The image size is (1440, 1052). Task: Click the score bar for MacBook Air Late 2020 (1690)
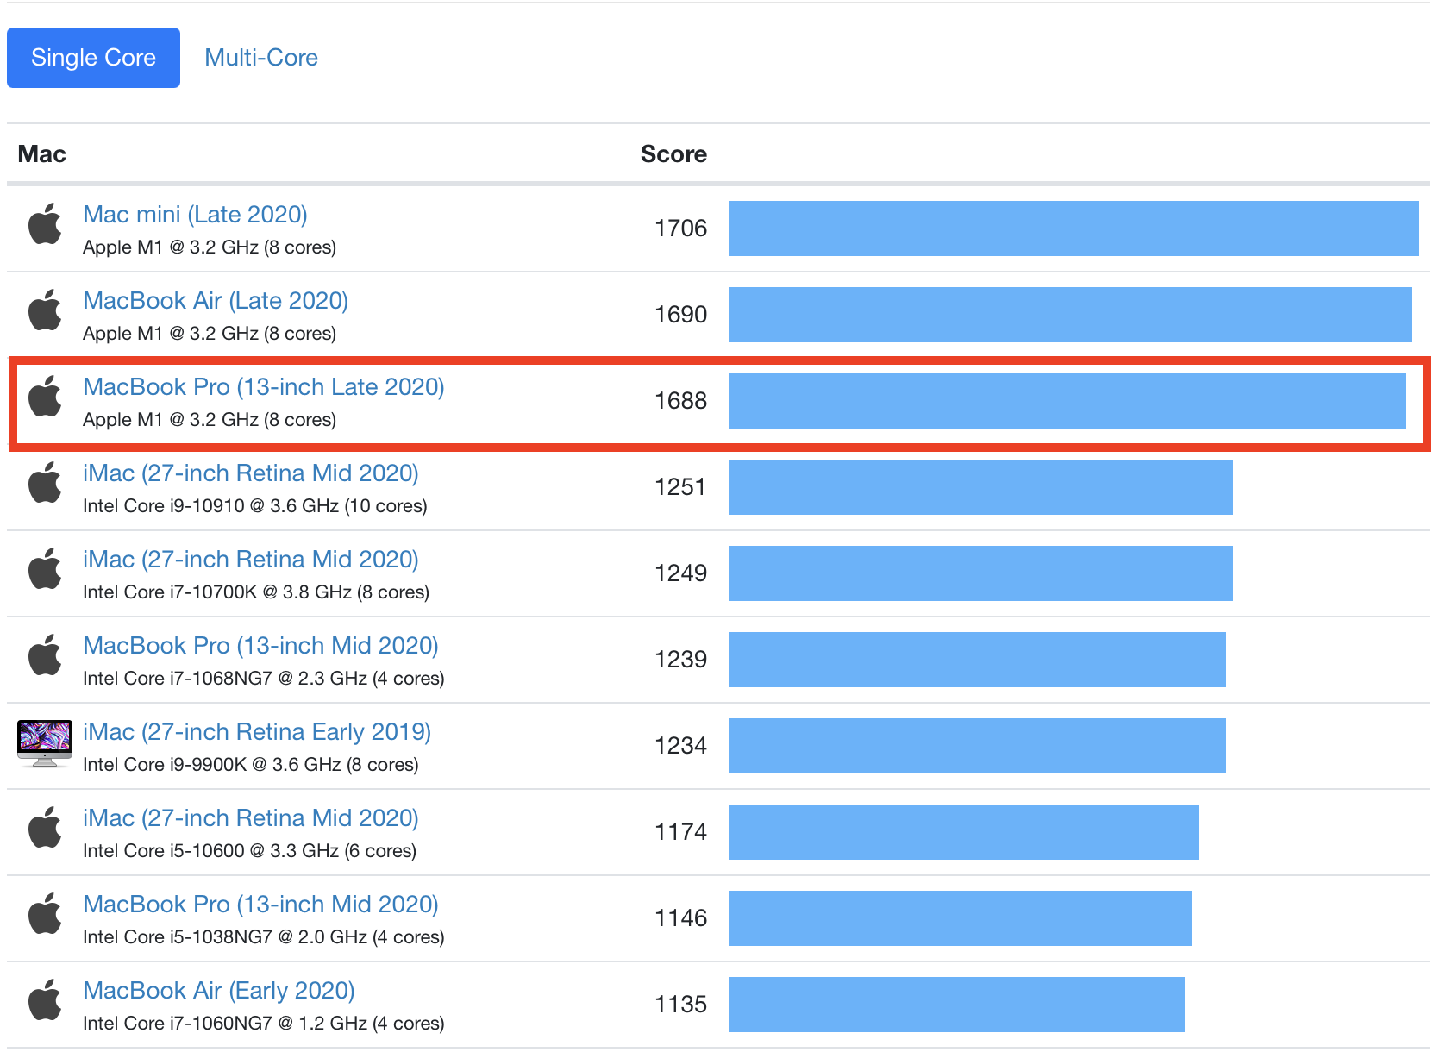[x=1070, y=315]
